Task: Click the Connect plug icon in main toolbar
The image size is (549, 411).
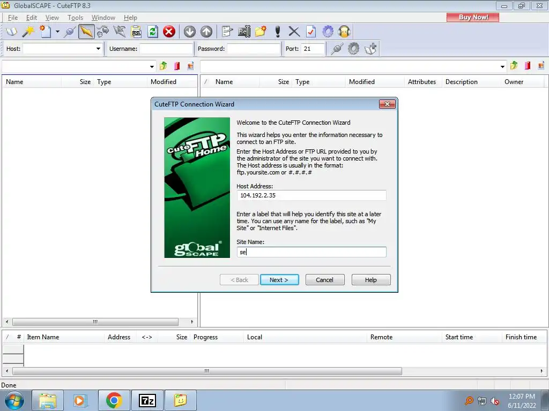Action: [70, 32]
